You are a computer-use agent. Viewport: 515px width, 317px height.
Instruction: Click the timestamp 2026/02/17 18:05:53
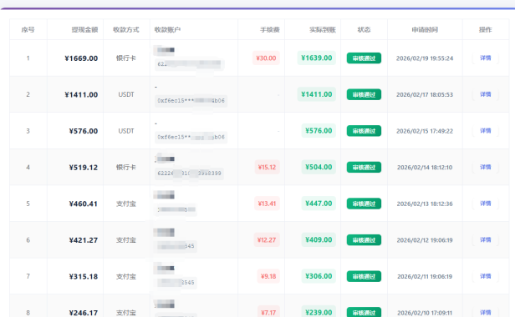point(425,95)
